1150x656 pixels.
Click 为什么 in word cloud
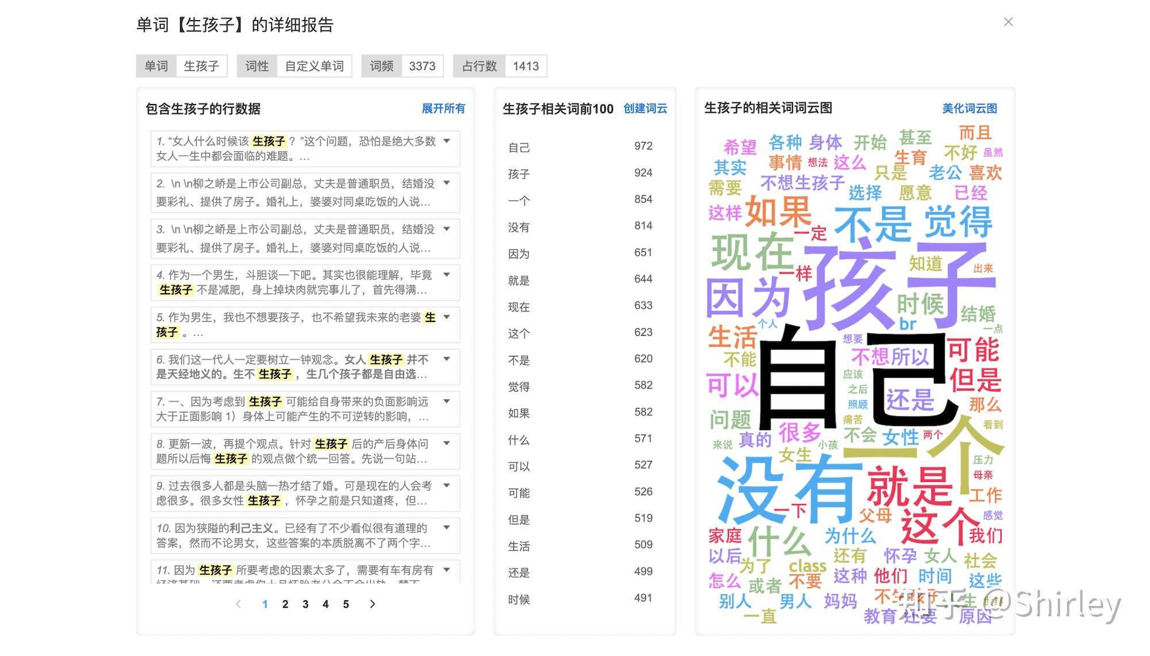(x=850, y=536)
